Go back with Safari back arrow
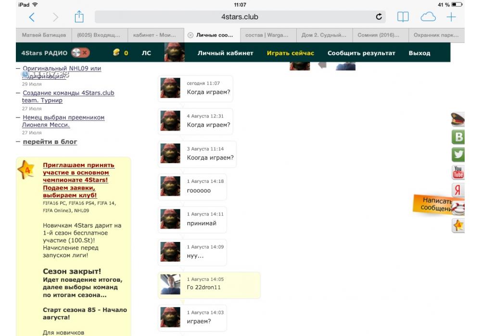 pyautogui.click(x=32, y=17)
